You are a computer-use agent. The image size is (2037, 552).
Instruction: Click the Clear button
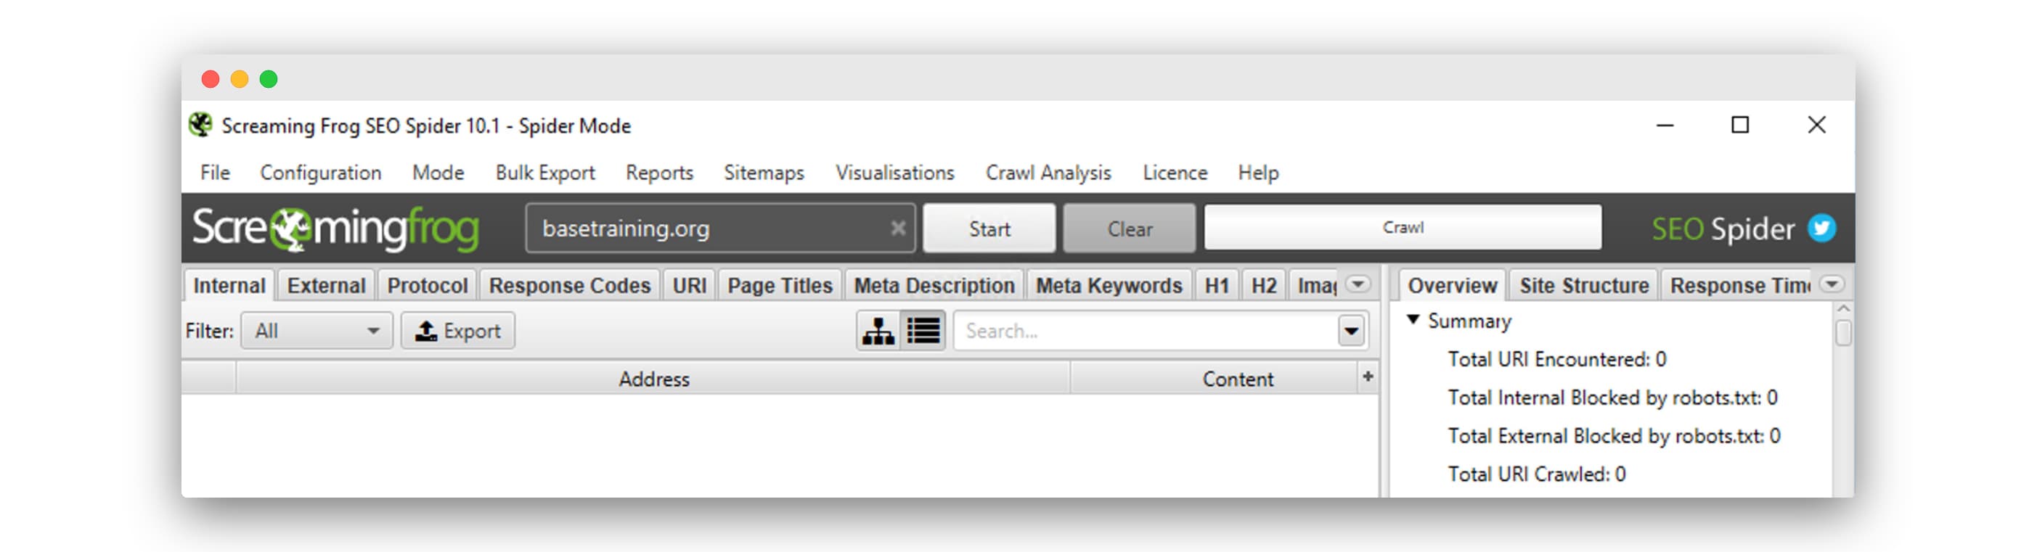pyautogui.click(x=1130, y=228)
